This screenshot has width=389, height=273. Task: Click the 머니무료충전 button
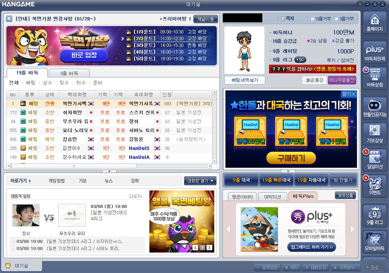(342, 80)
